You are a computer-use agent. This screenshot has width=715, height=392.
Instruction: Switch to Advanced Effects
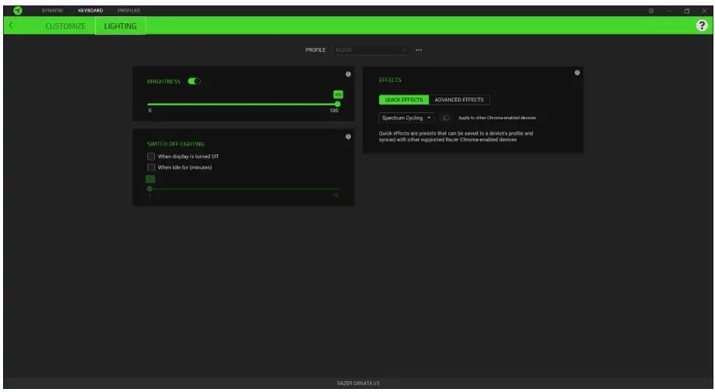(459, 100)
